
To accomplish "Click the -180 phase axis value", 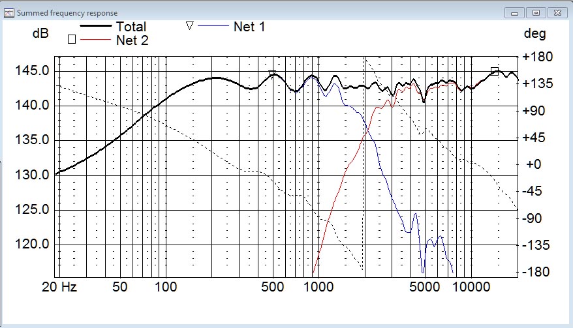I will click(x=536, y=272).
